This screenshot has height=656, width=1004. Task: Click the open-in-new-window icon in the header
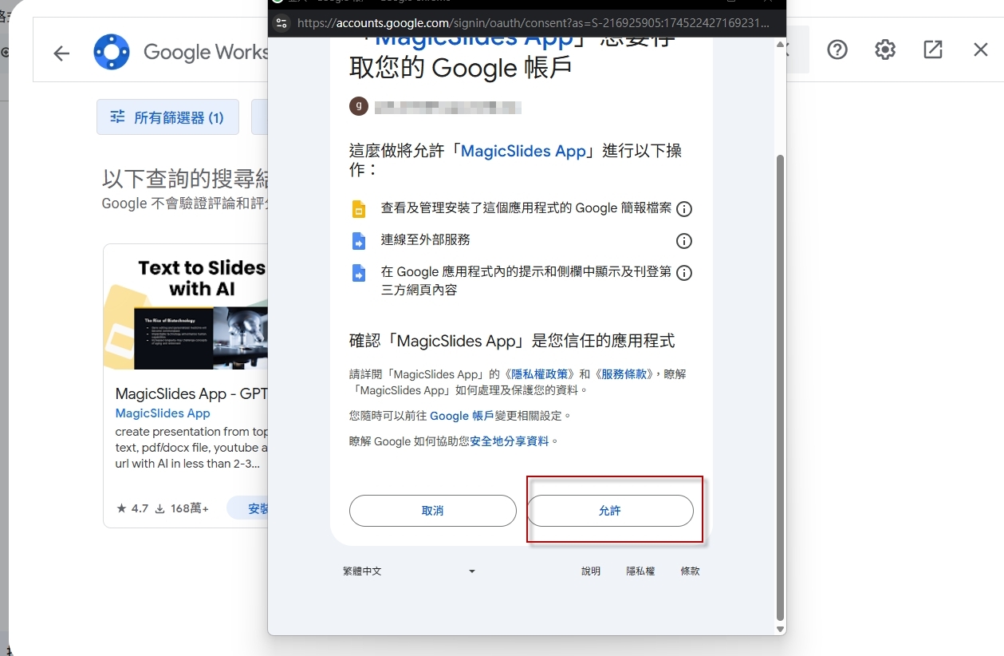coord(932,49)
